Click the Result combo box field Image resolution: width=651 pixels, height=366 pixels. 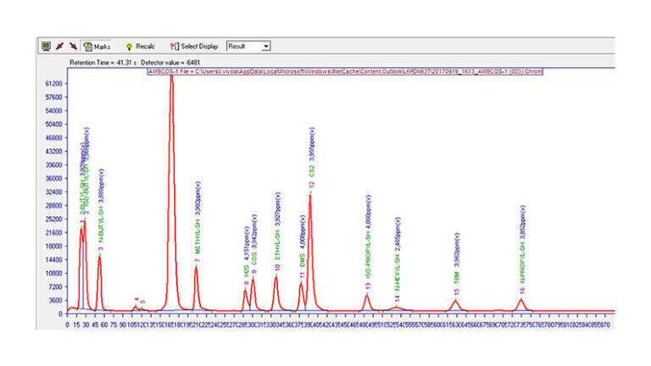pyautogui.click(x=248, y=47)
